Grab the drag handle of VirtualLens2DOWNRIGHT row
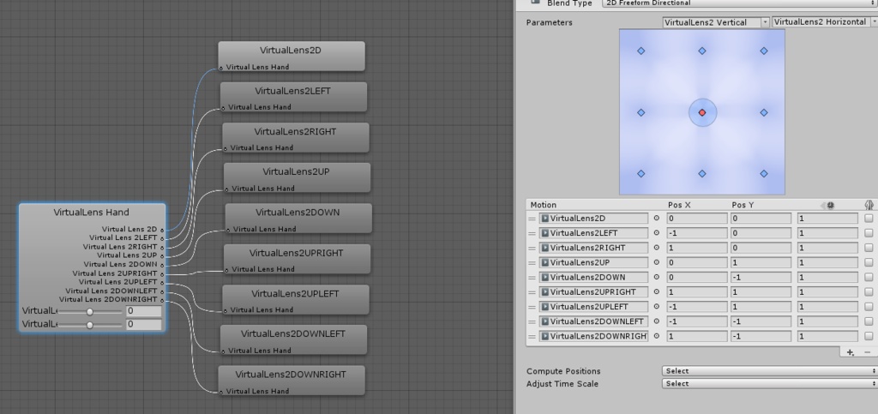 click(x=532, y=336)
